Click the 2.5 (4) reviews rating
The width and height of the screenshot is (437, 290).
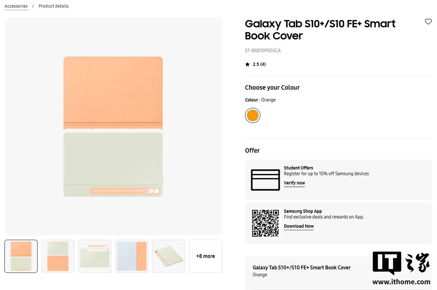point(259,64)
